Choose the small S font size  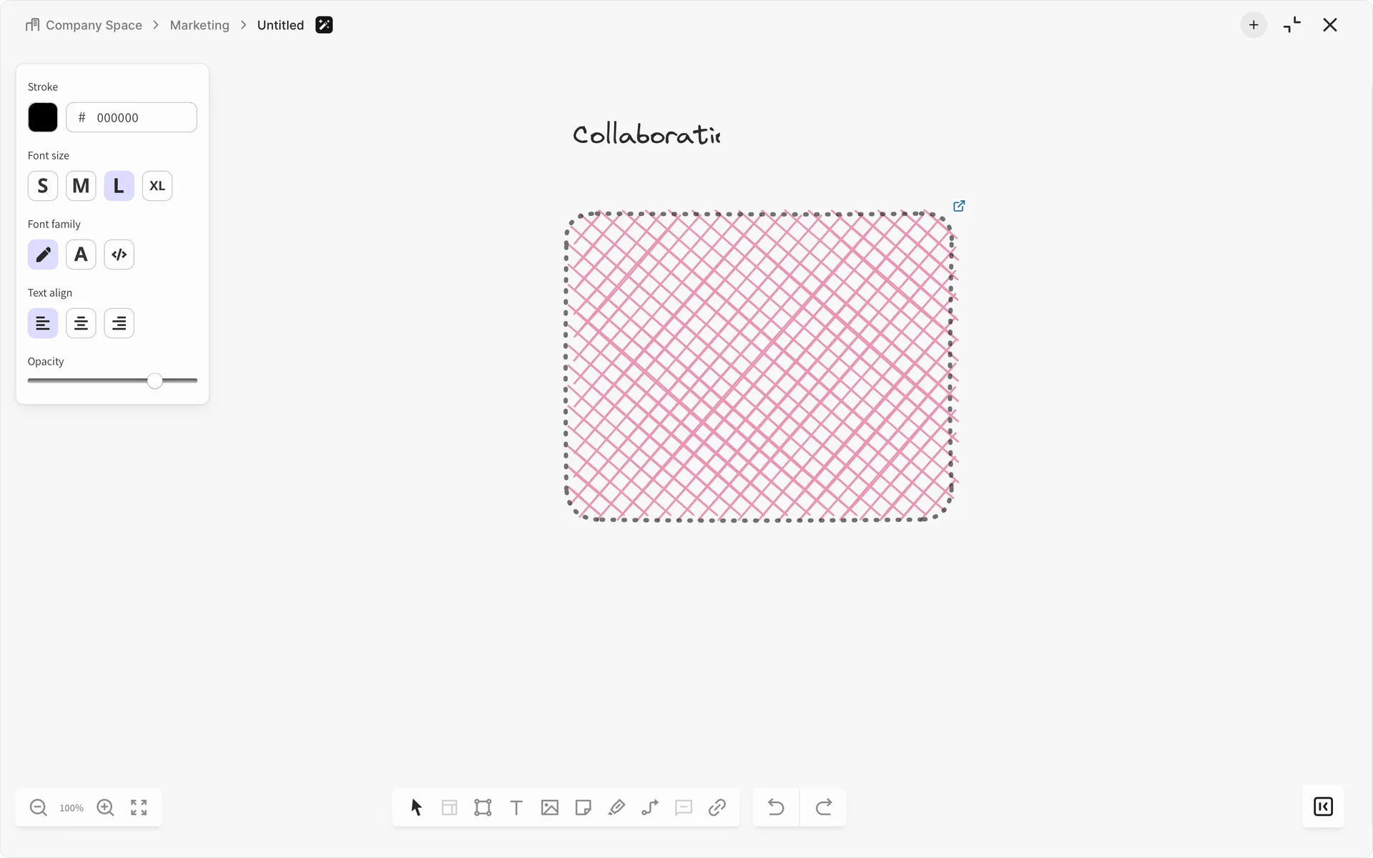point(43,186)
